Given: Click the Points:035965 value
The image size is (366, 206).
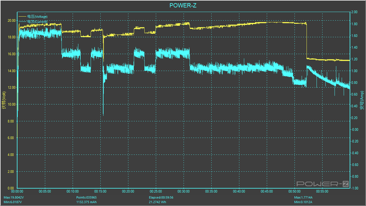Looking at the screenshot, I should point(86,197).
